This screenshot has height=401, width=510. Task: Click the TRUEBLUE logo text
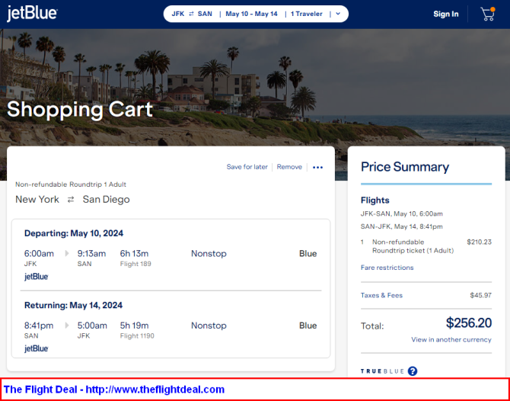(x=382, y=371)
